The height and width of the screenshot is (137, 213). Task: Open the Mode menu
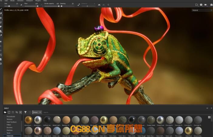pos(12,1)
